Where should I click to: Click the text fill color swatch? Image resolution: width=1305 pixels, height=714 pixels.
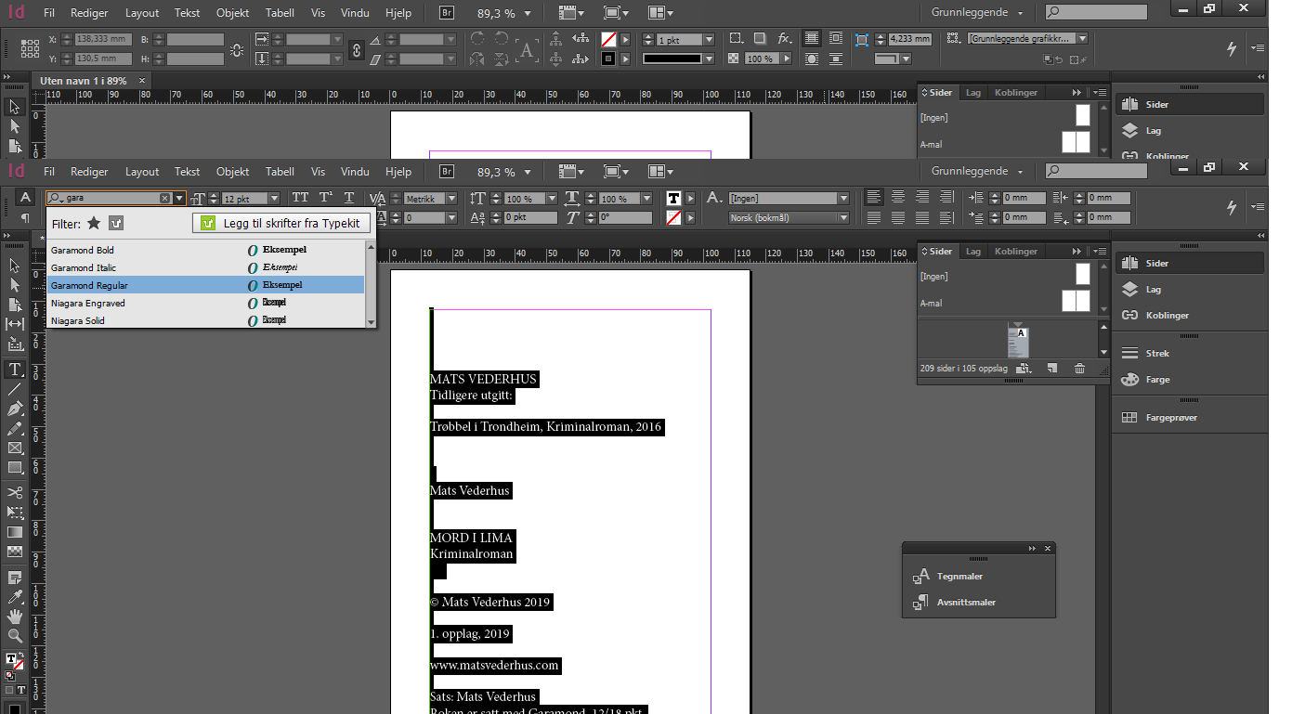(x=674, y=198)
